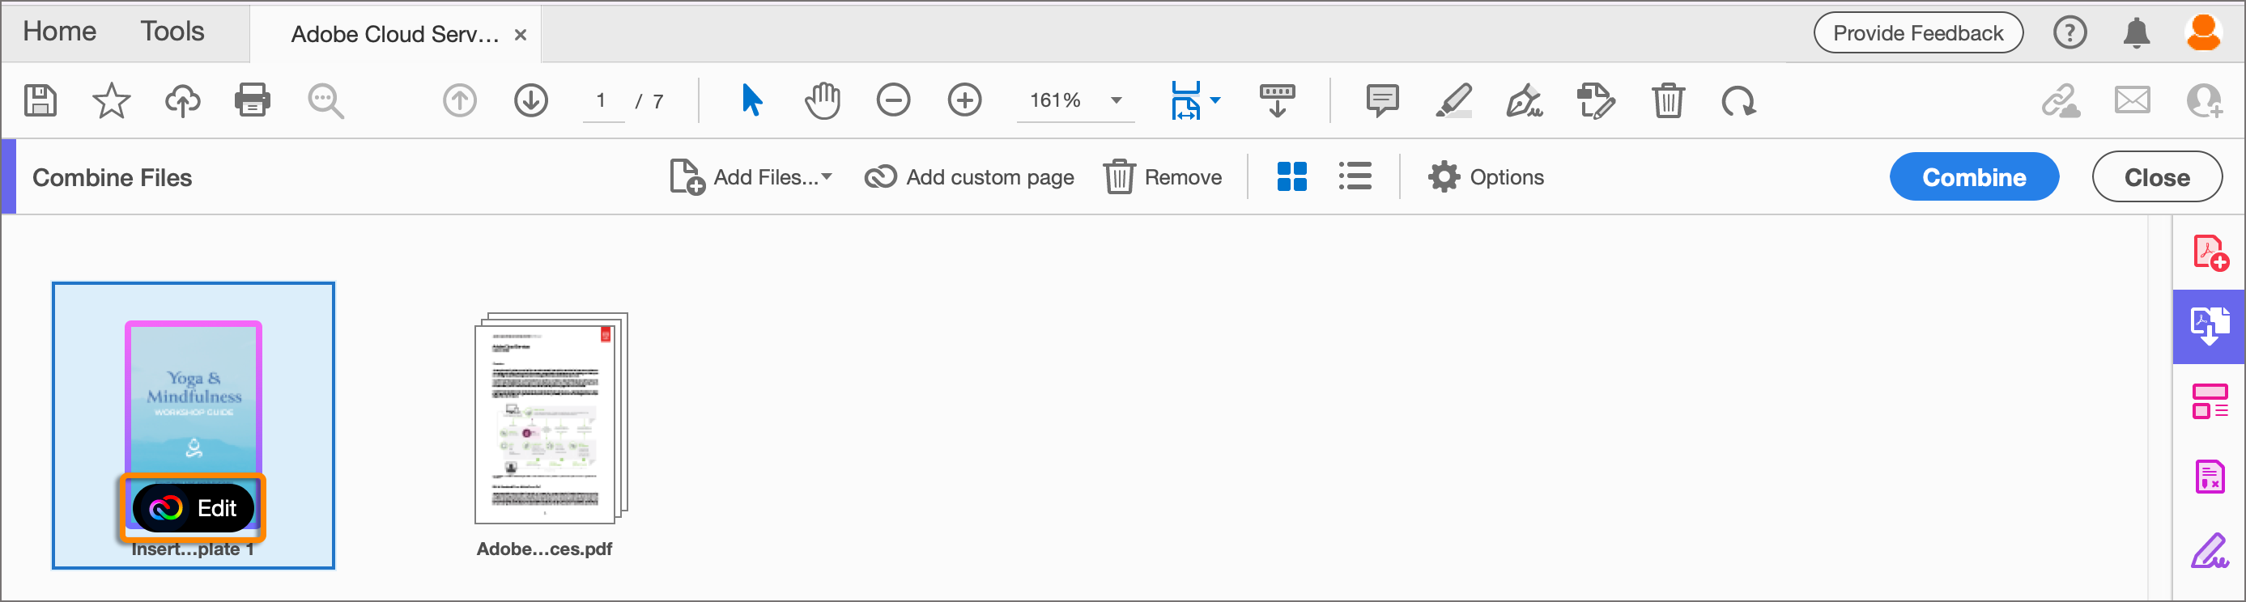Click the current page number field

click(602, 101)
